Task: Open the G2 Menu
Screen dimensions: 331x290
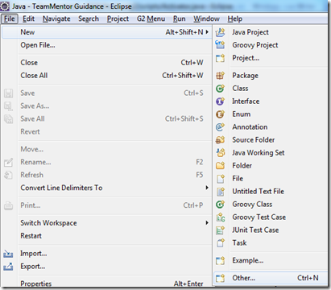Action: pyautogui.click(x=151, y=19)
